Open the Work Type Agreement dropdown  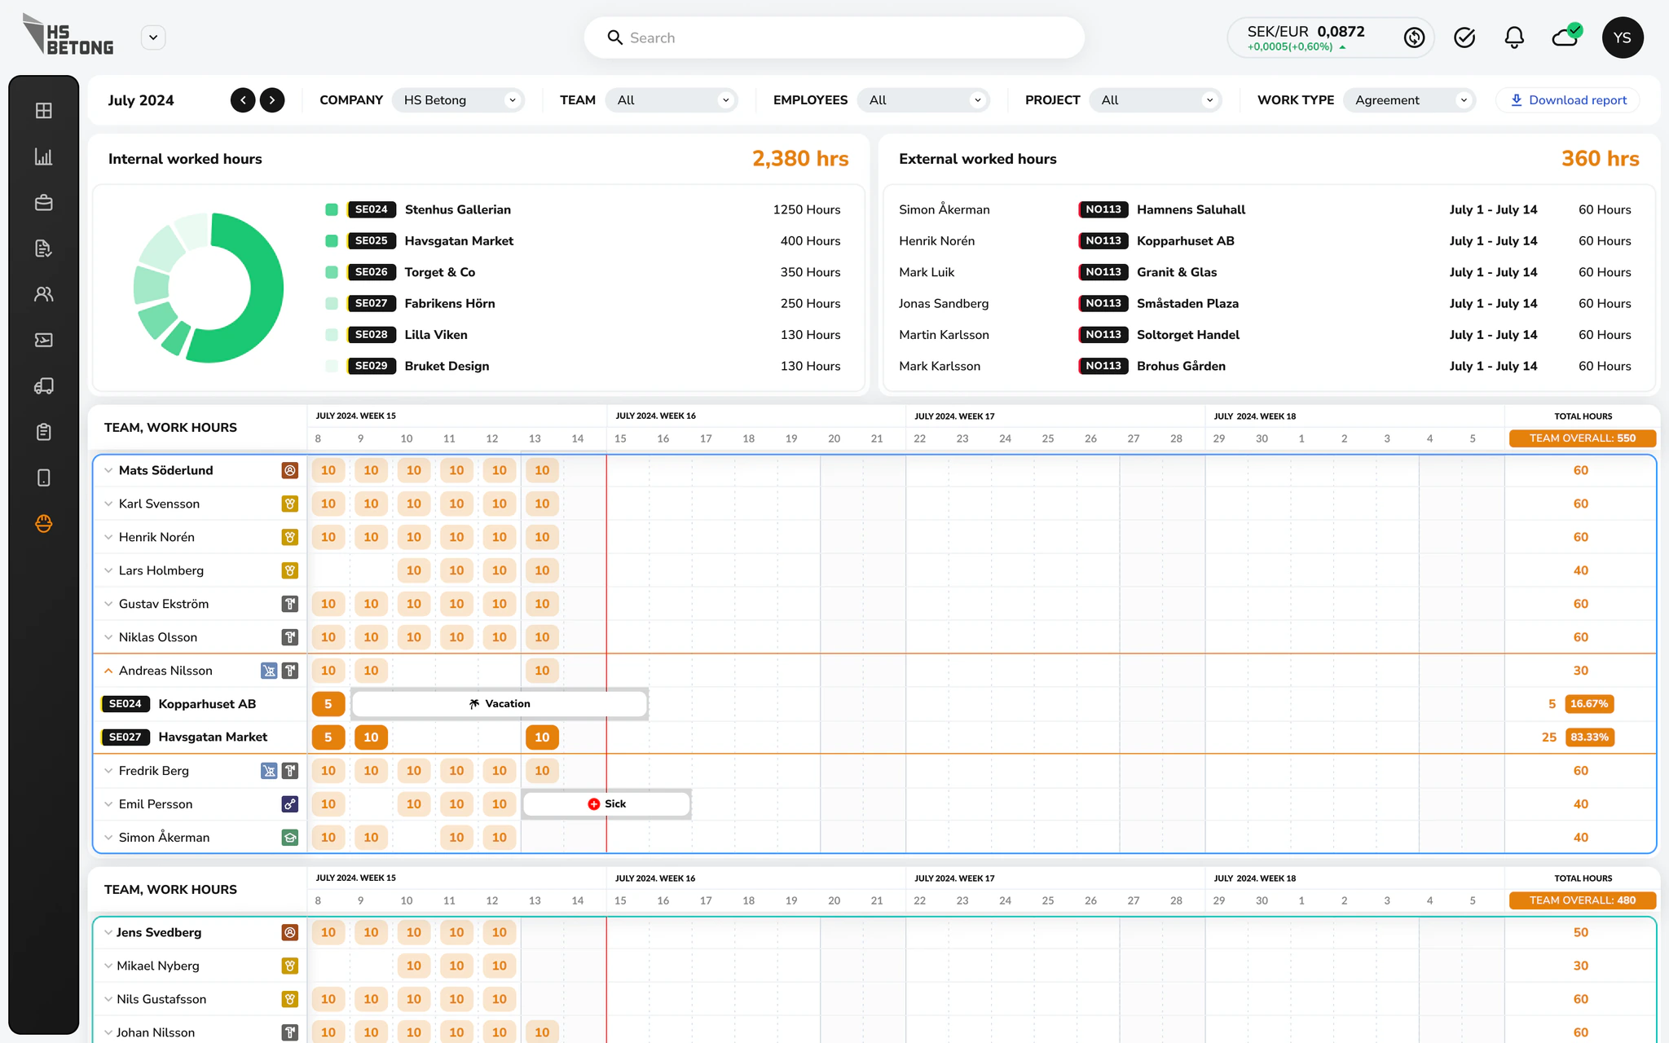tap(1410, 100)
